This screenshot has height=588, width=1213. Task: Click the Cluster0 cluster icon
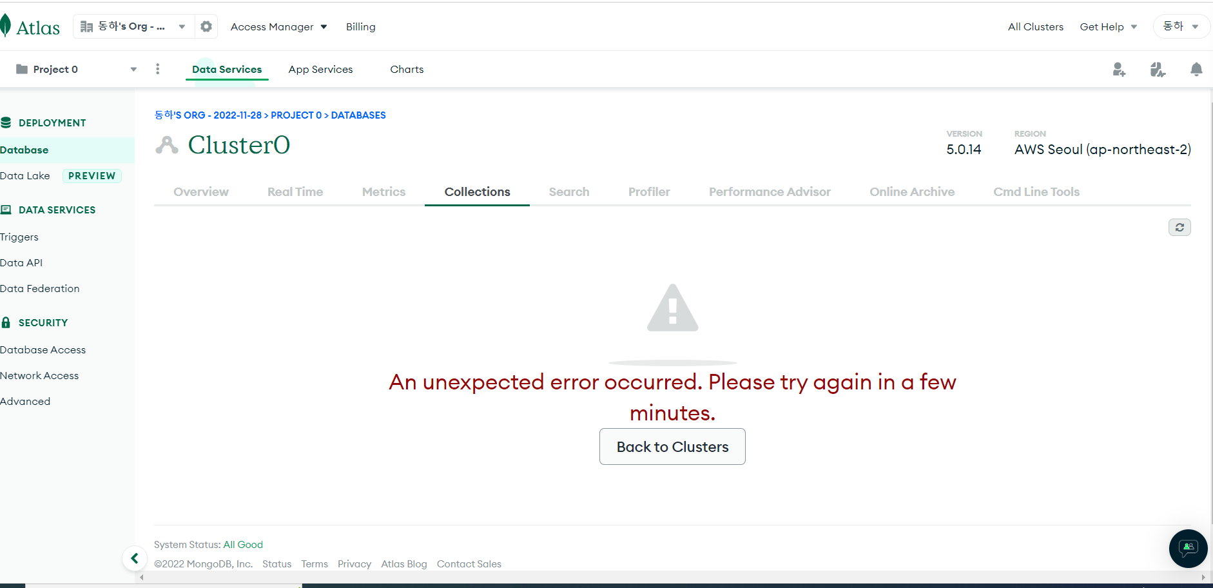point(167,145)
